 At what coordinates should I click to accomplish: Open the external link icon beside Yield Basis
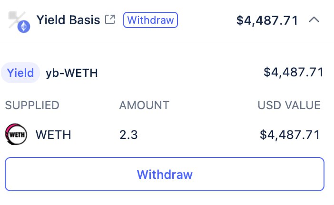pos(110,20)
